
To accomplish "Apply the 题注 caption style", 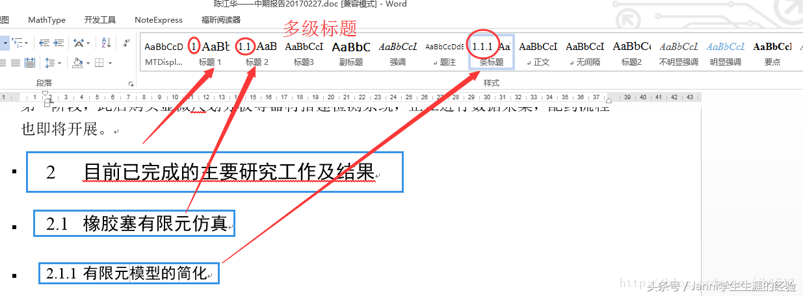I will 445,53.
